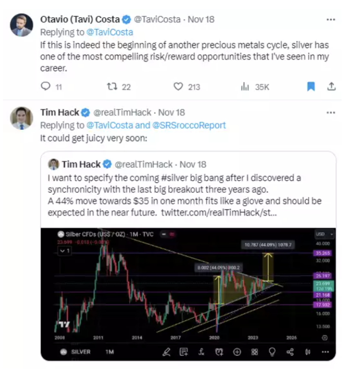
Task: Click the chart type candles icon
Action: [308, 352]
